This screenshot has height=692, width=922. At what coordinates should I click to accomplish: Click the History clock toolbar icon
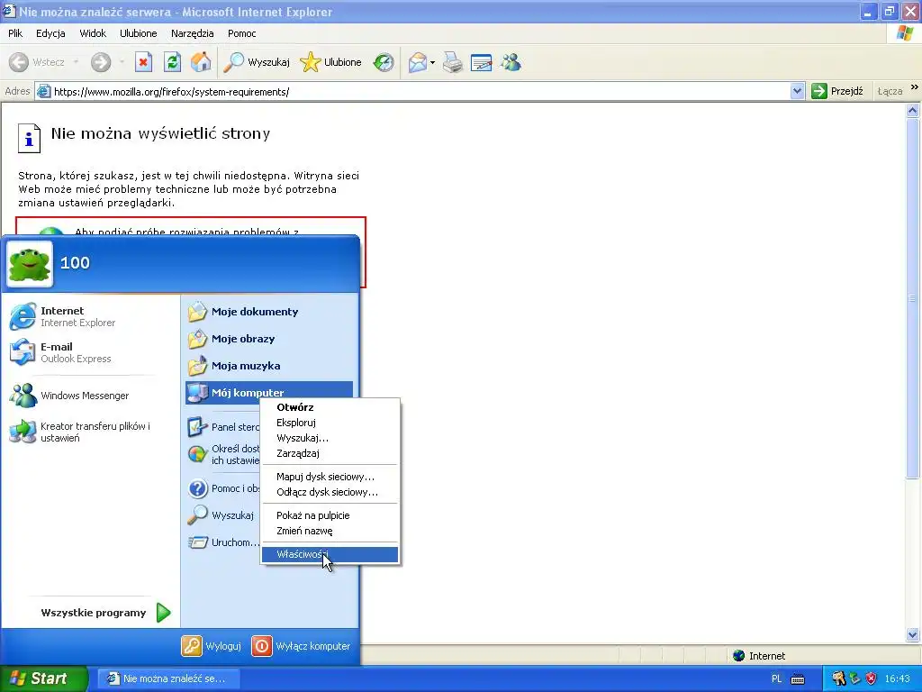tap(384, 62)
